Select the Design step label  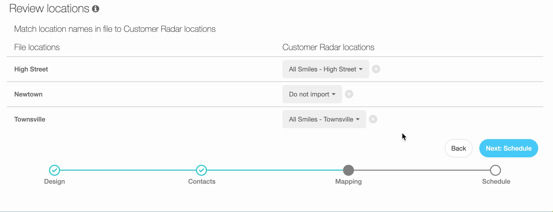54,181
